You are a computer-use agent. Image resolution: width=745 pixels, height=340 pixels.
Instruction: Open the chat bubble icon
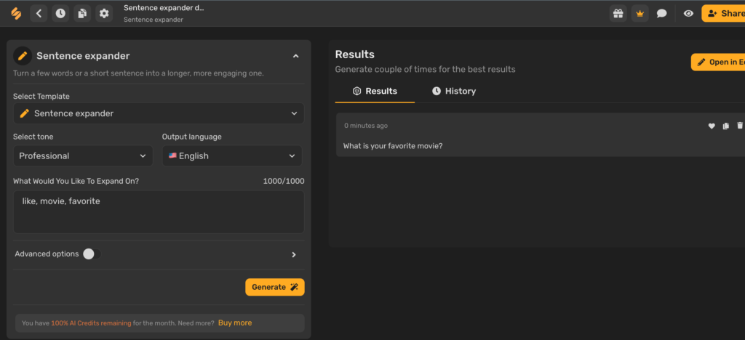[661, 13]
